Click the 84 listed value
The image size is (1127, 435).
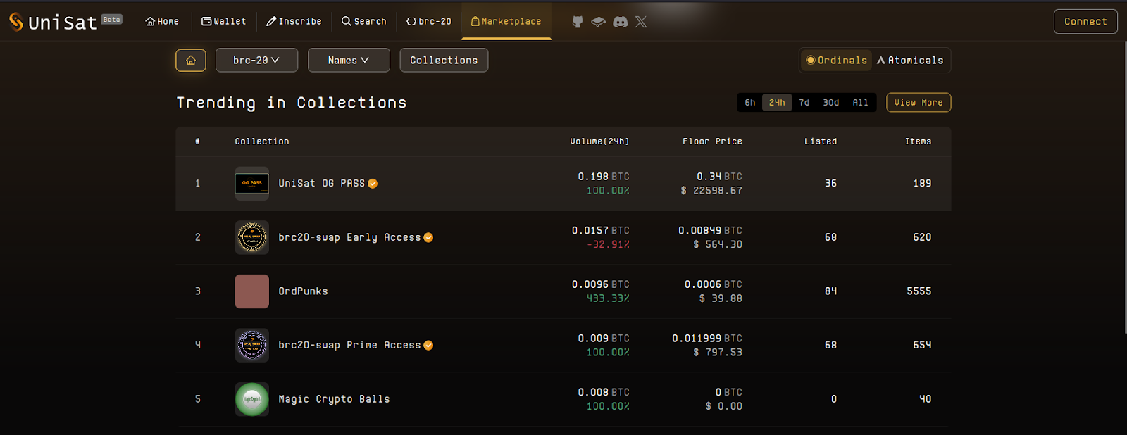coord(830,291)
